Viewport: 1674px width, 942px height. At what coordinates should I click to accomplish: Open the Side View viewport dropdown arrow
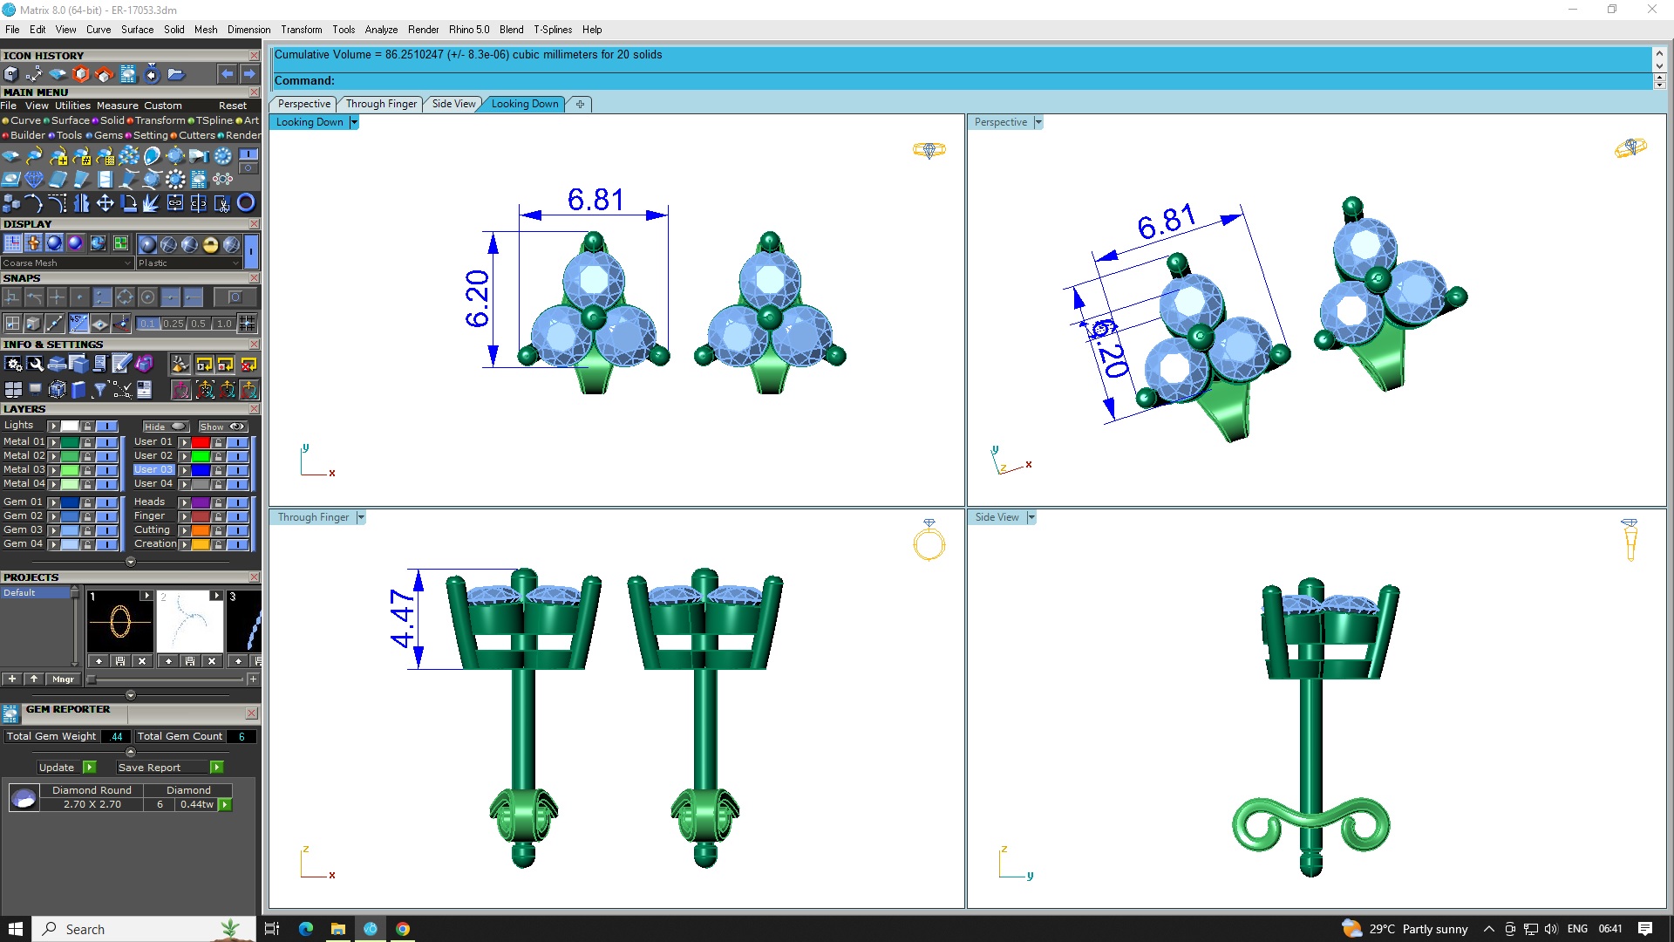pyautogui.click(x=1031, y=518)
